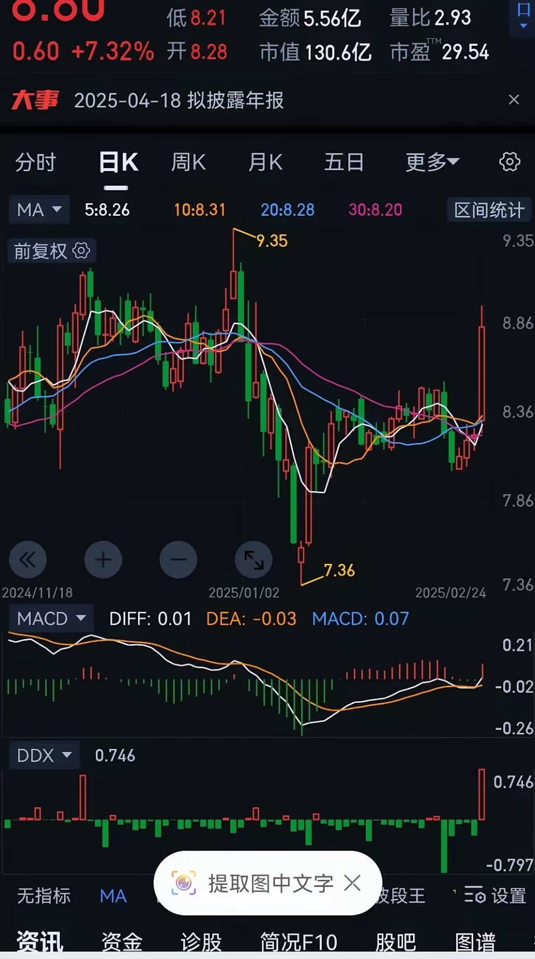Switch to 月K monthly chart
This screenshot has width=535, height=959.
tap(265, 162)
